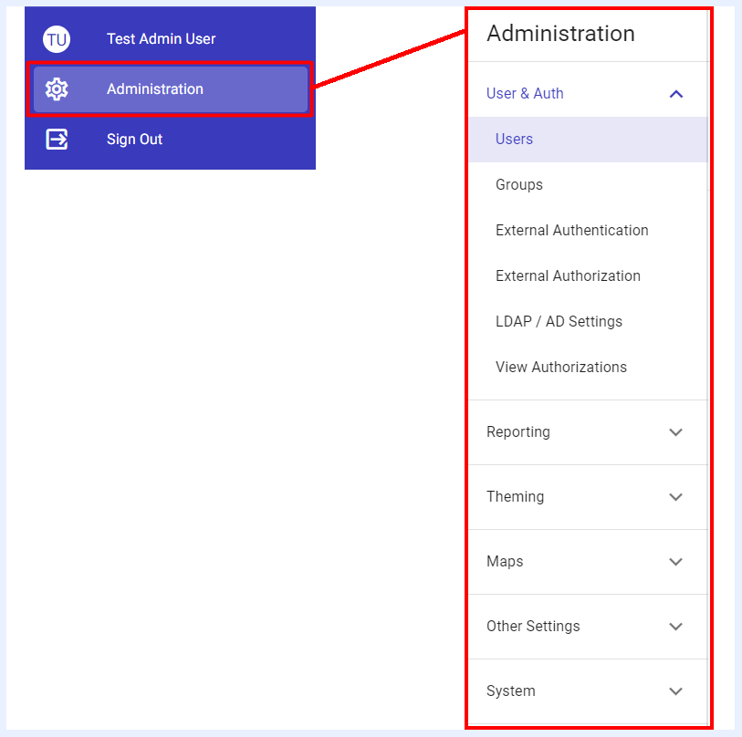Expand the System section chevron
742x737 pixels.
[675, 691]
